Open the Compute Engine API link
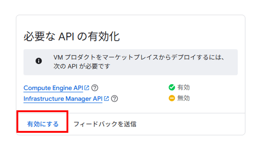 point(53,88)
